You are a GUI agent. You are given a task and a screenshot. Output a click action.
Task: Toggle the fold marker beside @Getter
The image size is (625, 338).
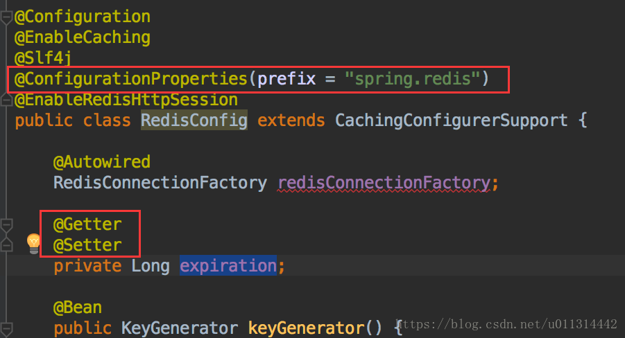6,225
